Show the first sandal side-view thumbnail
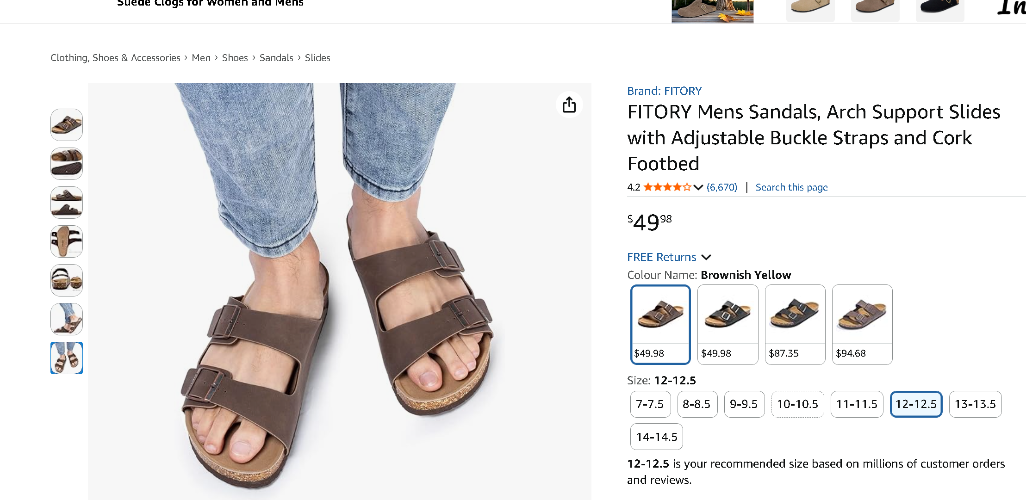Viewport: 1026px width, 500px height. (x=67, y=125)
